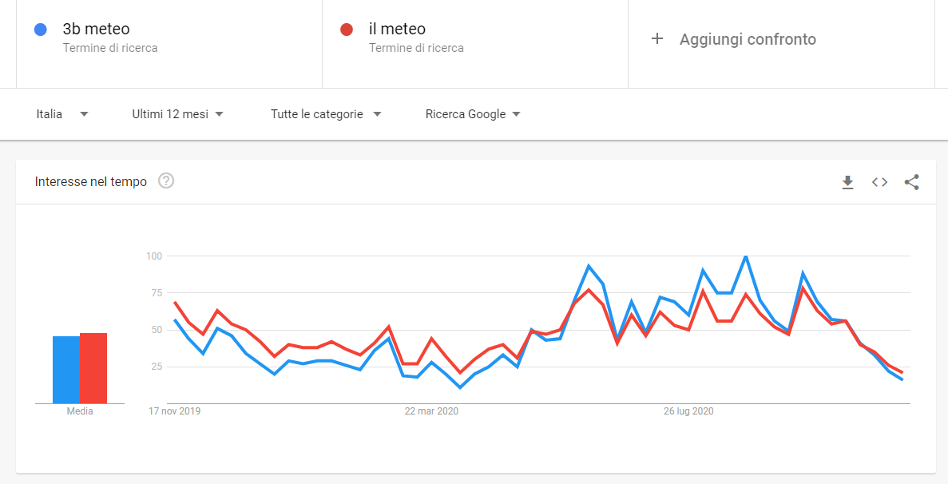Viewport: 948px width, 484px height.
Task: Click the 22 mar 2020 axis label
Action: 431,411
